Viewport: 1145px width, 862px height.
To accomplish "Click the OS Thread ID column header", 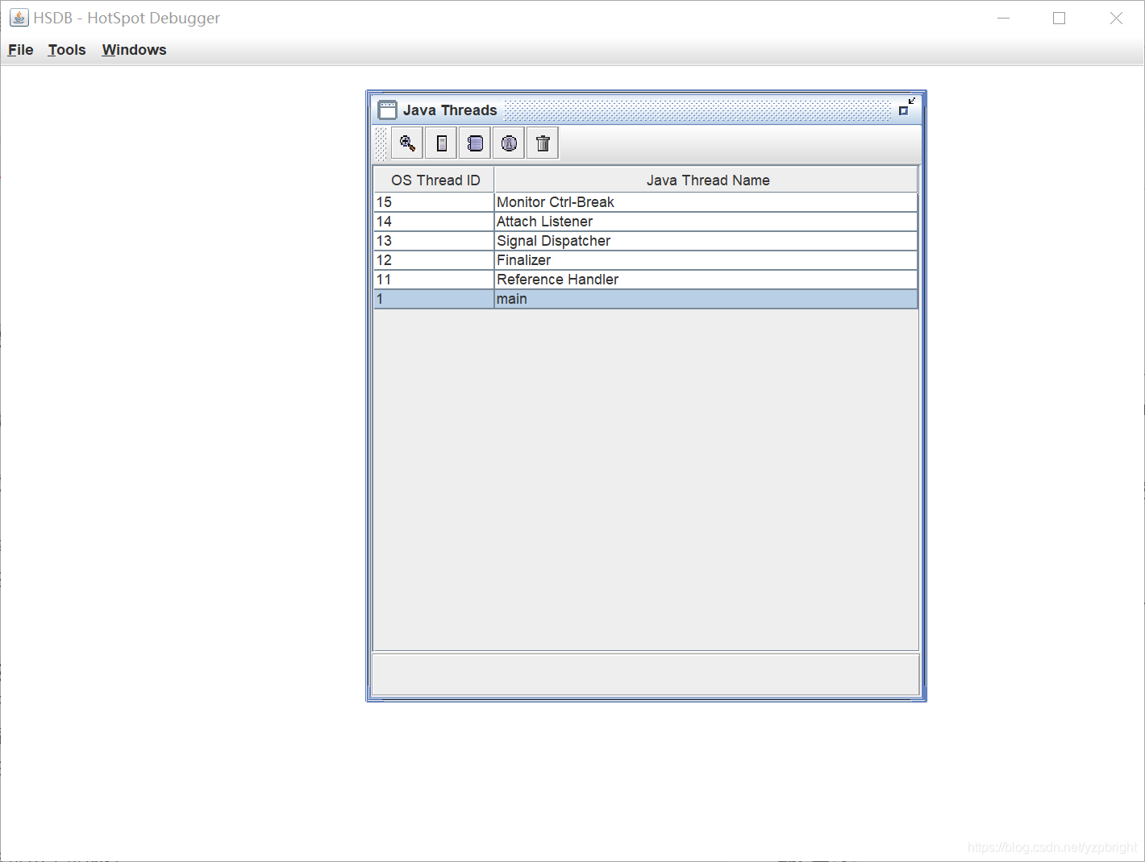I will click(x=435, y=180).
